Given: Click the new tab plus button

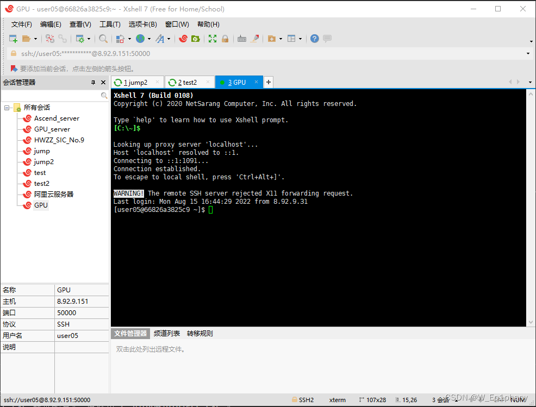Looking at the screenshot, I should tap(268, 82).
